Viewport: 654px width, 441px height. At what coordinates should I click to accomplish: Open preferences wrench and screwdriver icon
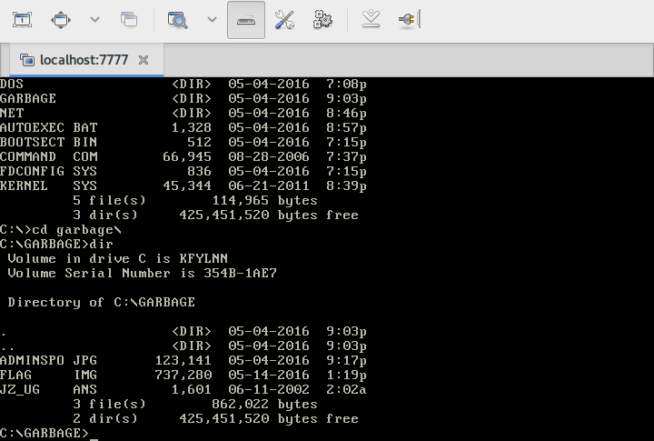click(x=284, y=20)
